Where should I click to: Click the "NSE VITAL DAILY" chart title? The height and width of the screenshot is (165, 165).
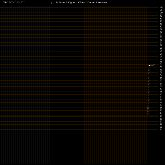coord(14,3)
